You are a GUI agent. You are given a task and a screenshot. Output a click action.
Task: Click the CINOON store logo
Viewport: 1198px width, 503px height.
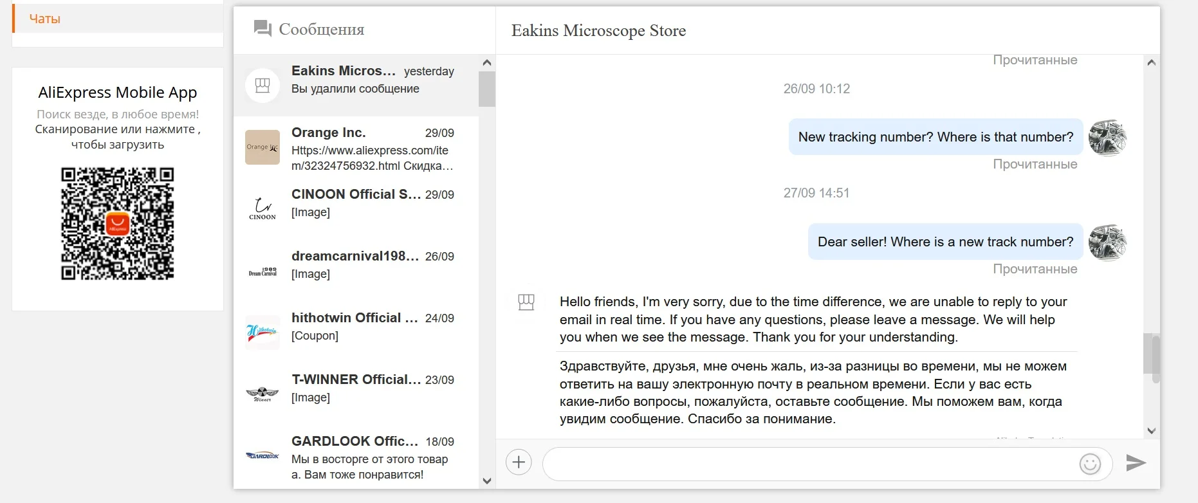click(263, 209)
